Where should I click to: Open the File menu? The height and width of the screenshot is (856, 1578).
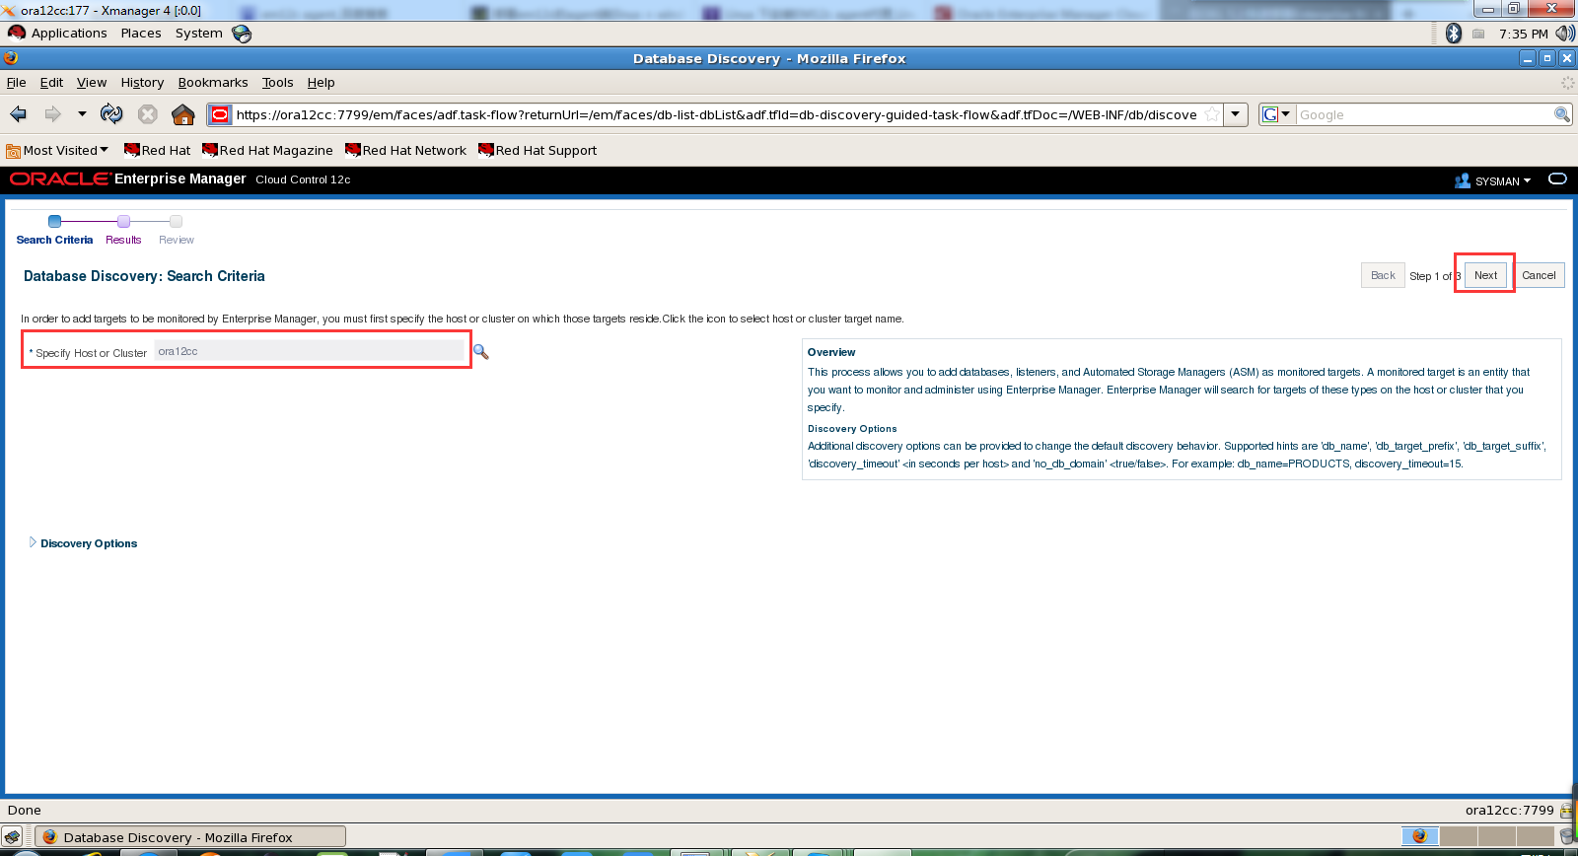16,83
